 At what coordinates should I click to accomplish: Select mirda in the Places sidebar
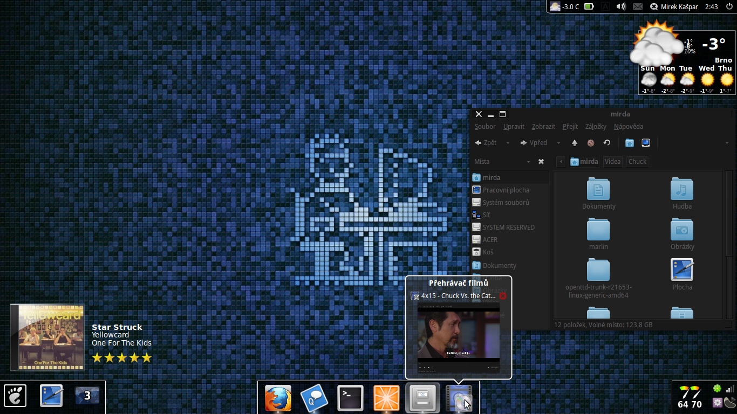coord(509,177)
